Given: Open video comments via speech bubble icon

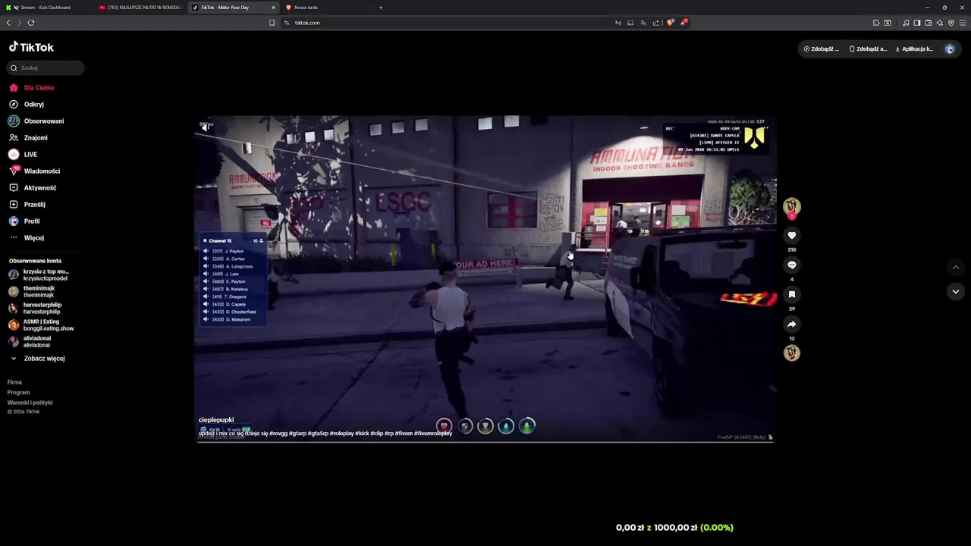Looking at the screenshot, I should click(792, 265).
